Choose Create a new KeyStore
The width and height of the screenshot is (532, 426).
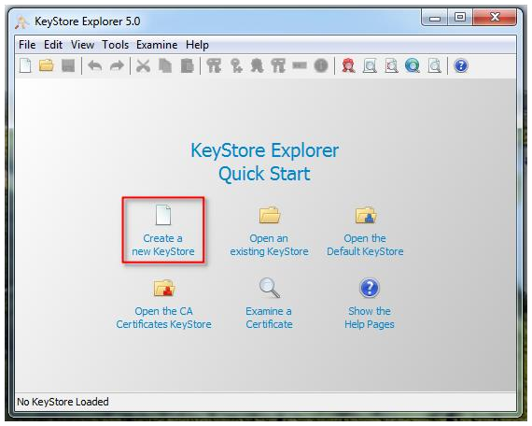coord(163,231)
